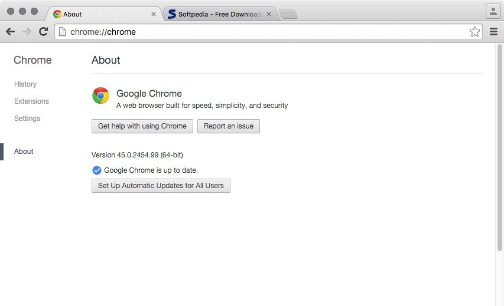The image size is (504, 306).
Task: Close the Softpedia tab
Action: tap(269, 14)
